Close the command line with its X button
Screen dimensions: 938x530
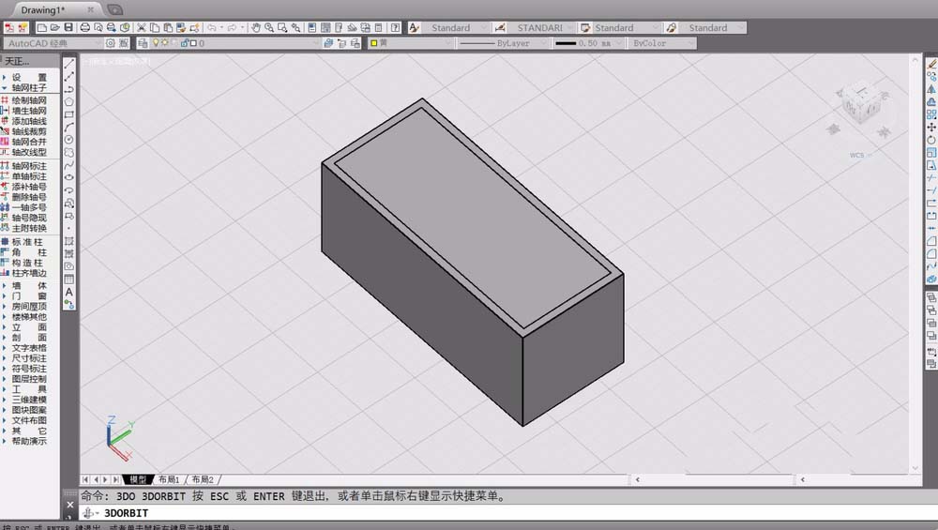tap(70, 505)
